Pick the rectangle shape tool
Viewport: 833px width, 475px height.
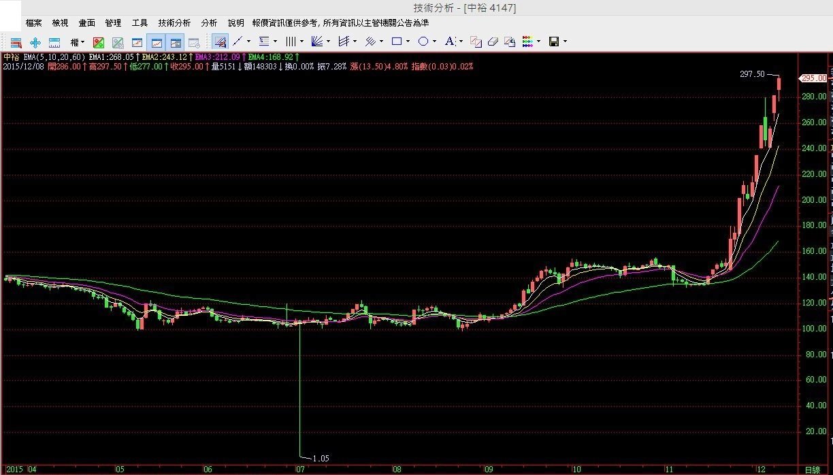(x=397, y=42)
